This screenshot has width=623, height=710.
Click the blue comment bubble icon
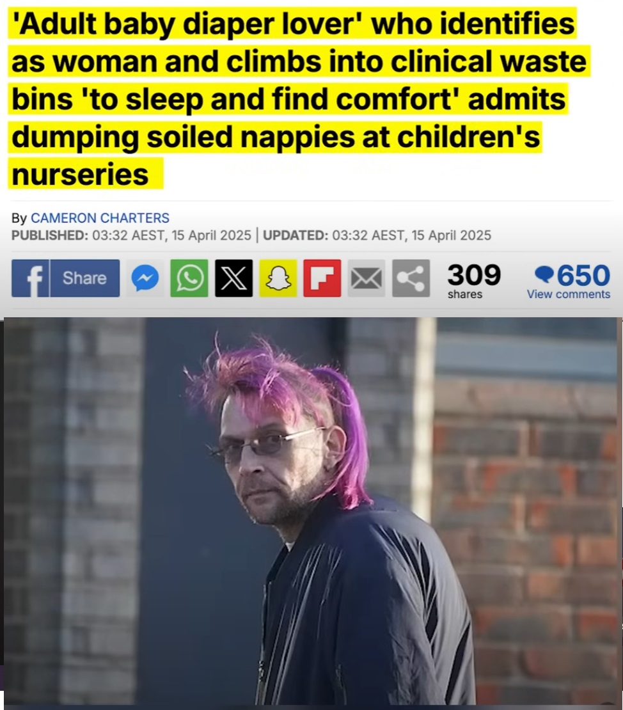(544, 274)
